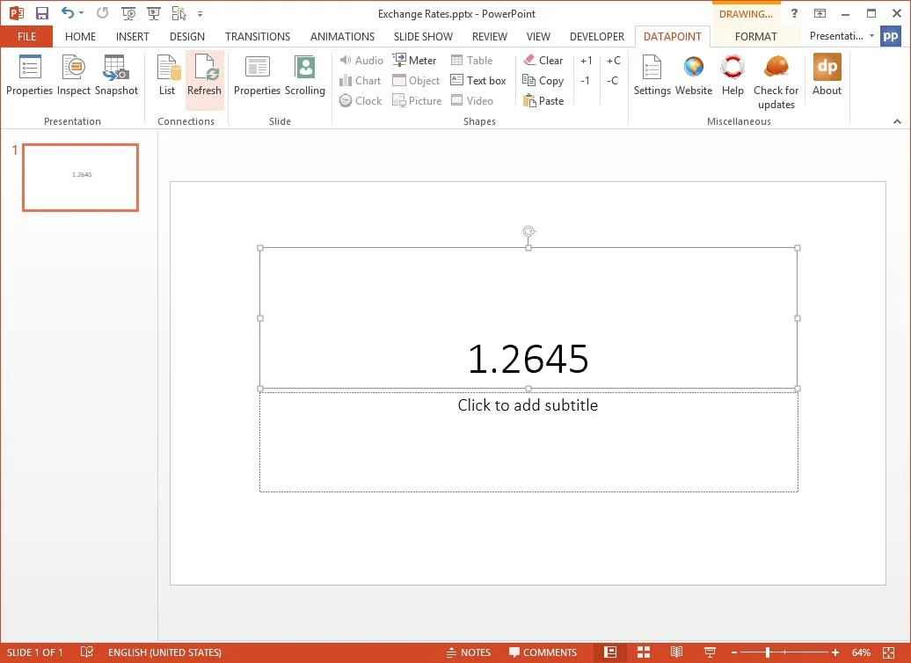This screenshot has height=663, width=911.
Task: Insert a DataPoint Text box
Action: [x=478, y=80]
